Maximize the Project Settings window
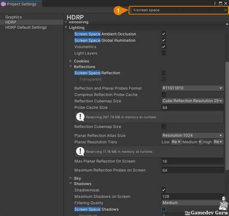 click(x=220, y=3)
